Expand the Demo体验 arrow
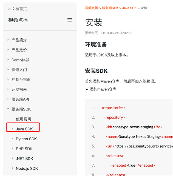 tap(8, 60)
